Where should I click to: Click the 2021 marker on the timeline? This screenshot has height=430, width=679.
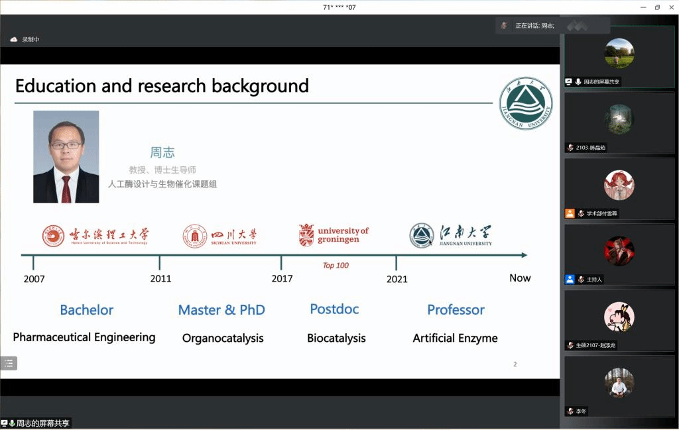397,279
